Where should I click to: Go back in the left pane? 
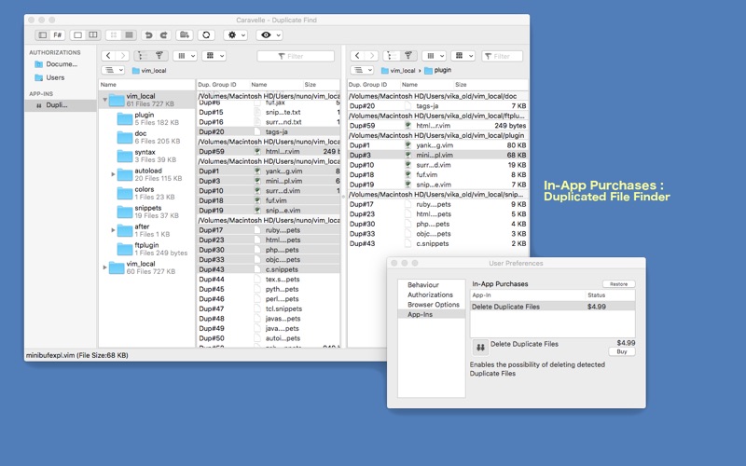point(108,56)
